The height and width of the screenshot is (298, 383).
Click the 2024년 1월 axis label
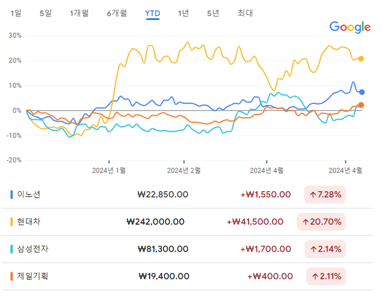point(109,171)
